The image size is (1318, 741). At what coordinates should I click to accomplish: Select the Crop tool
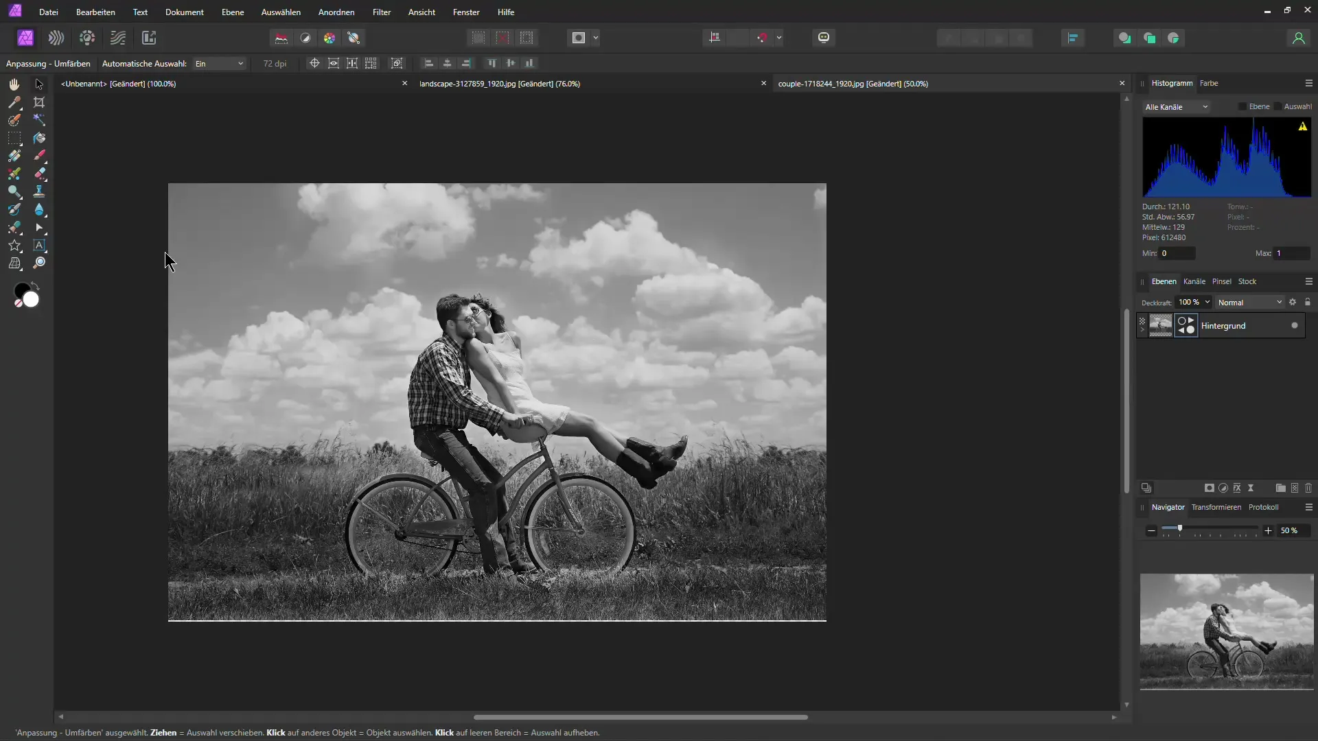(x=39, y=102)
